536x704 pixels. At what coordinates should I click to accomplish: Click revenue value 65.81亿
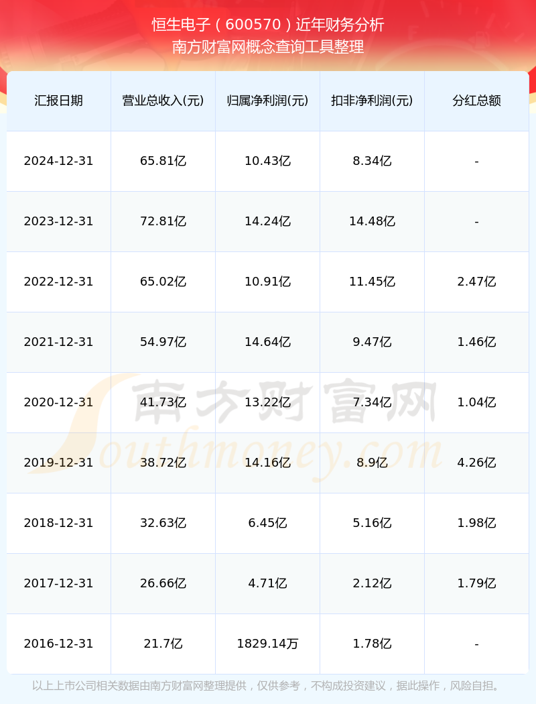[x=163, y=161]
